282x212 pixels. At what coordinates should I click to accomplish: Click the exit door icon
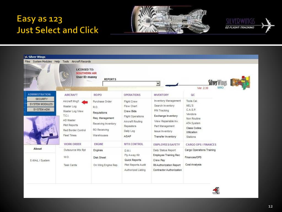216,190
